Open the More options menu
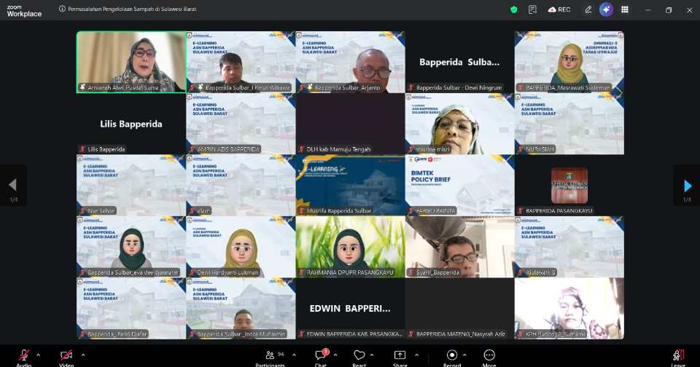 point(489,358)
